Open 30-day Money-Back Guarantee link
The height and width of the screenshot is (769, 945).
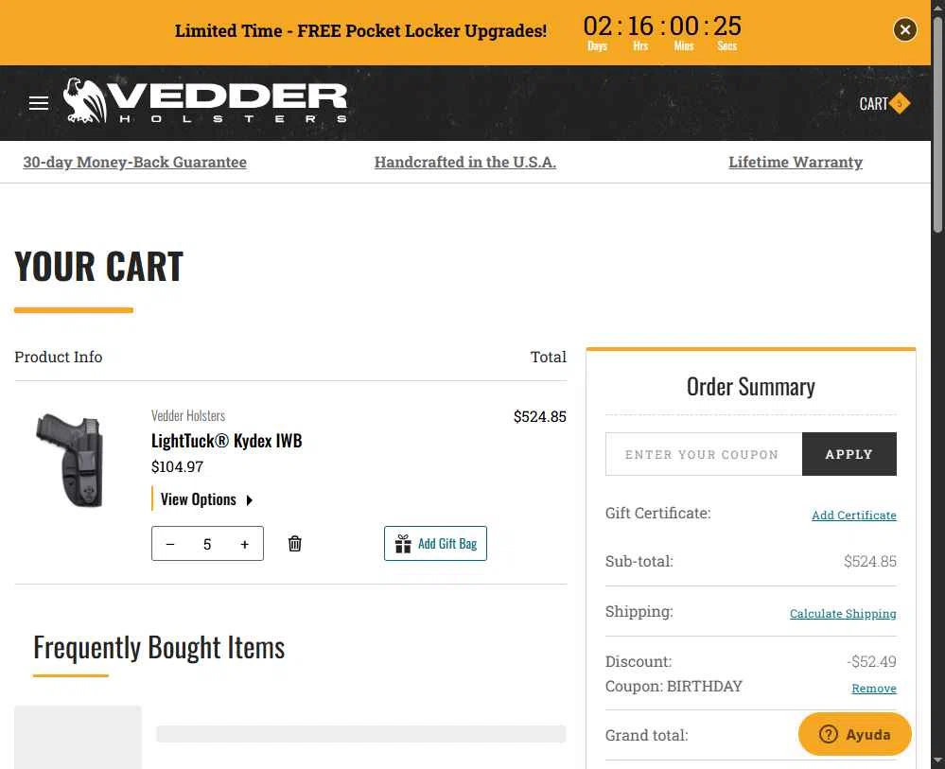135,162
